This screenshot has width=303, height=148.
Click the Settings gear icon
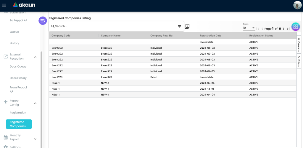coord(6,147)
